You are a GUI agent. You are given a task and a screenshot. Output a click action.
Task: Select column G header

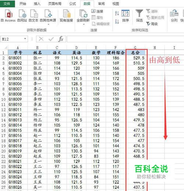(x=135, y=48)
